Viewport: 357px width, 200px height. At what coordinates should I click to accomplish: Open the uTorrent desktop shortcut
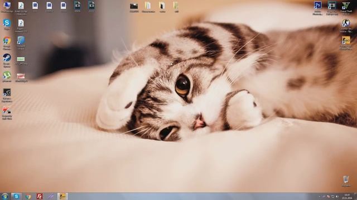[x=7, y=77]
